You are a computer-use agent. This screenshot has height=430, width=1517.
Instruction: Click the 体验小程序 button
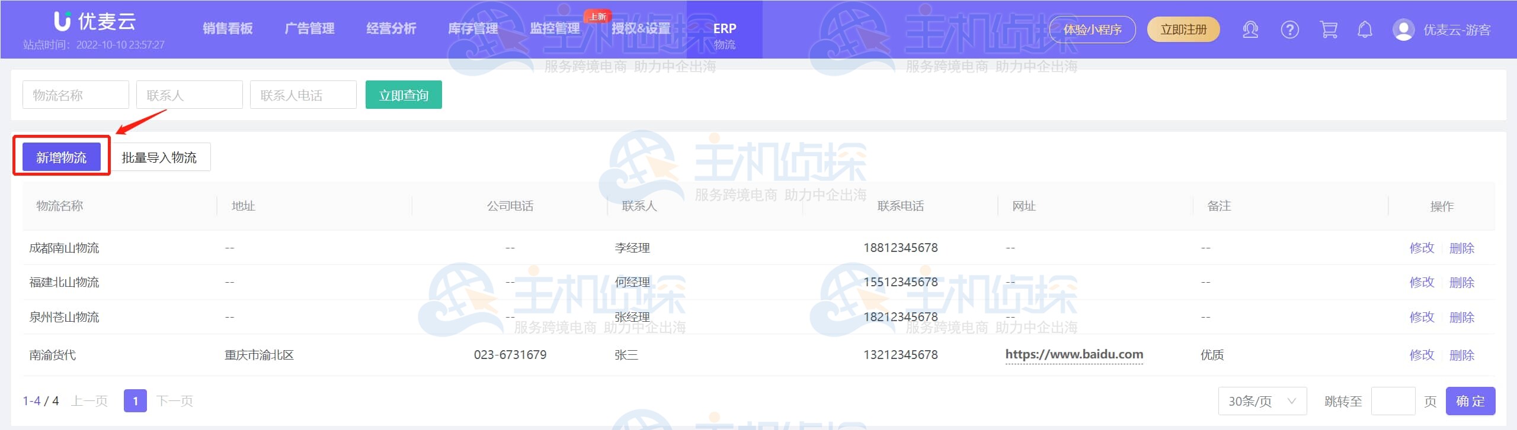pyautogui.click(x=1093, y=30)
